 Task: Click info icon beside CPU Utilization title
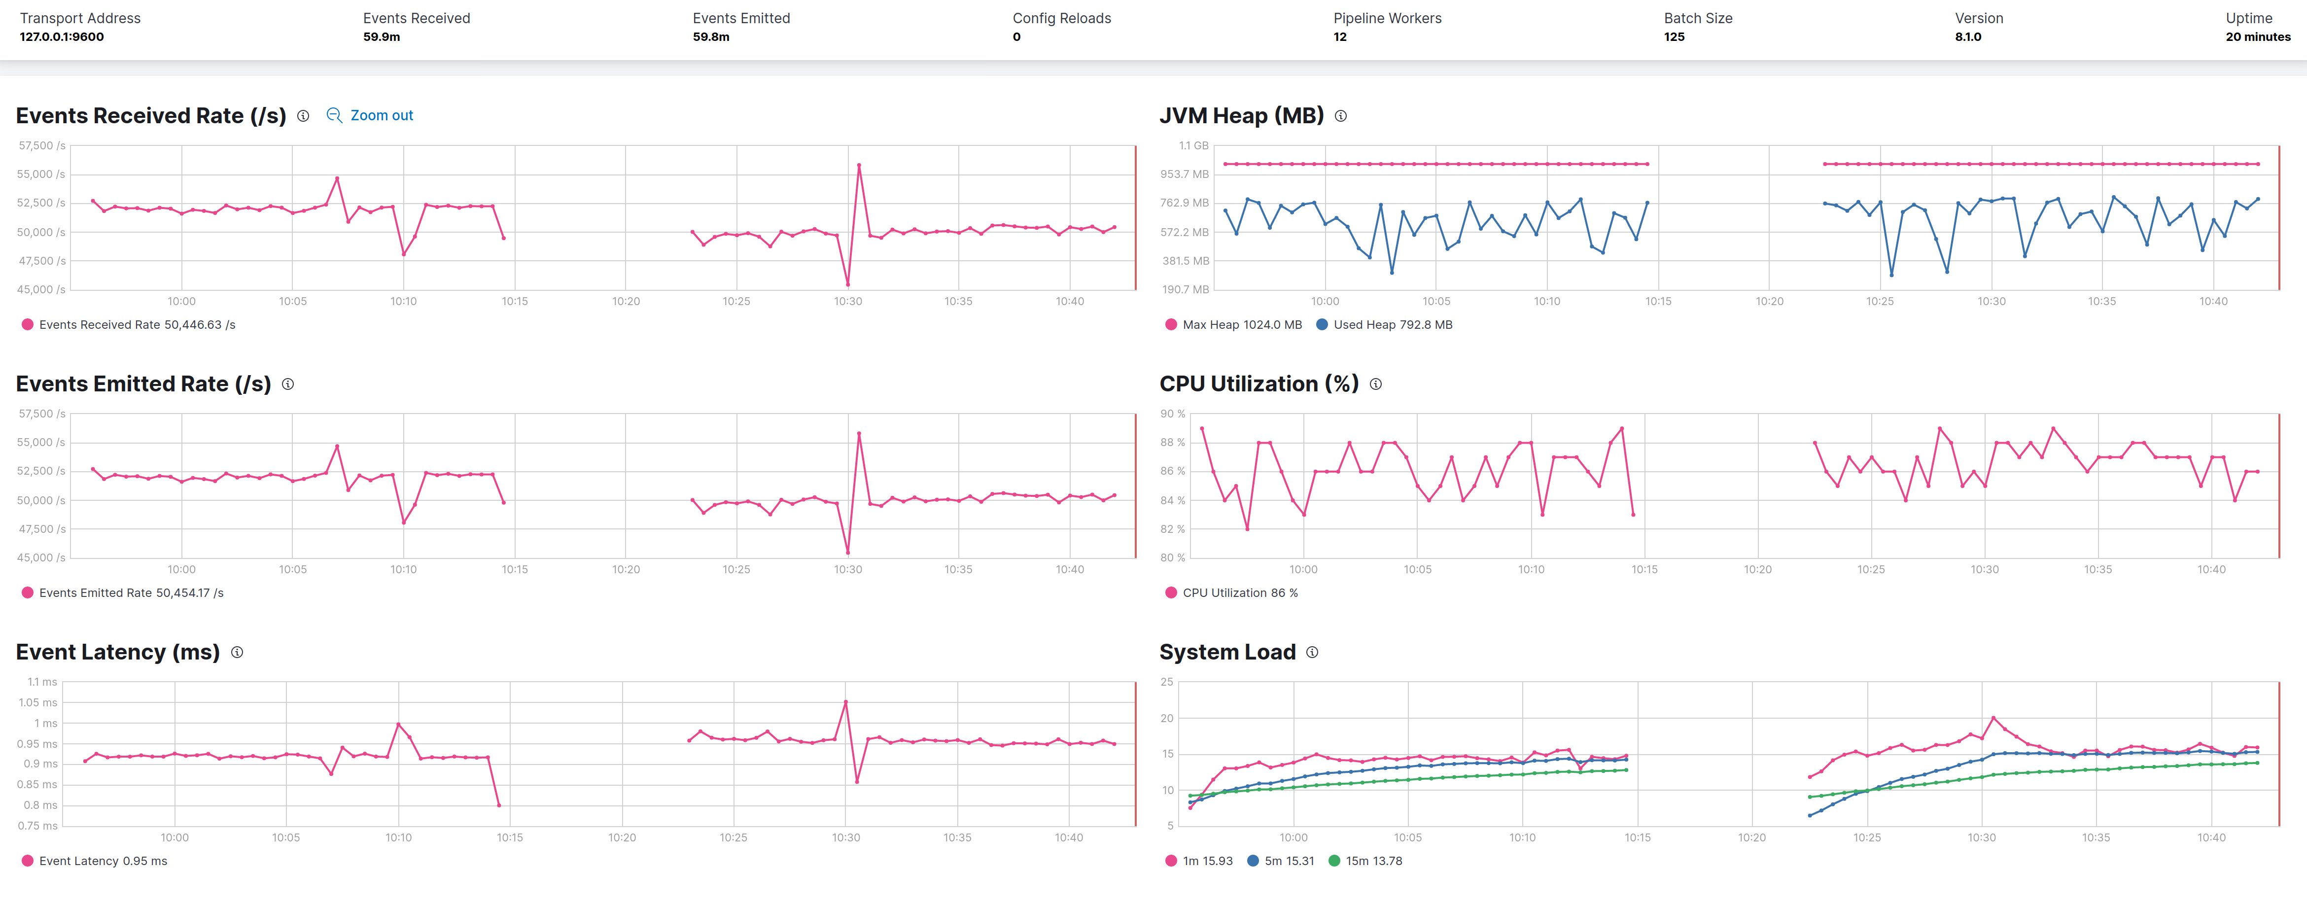point(1376,383)
